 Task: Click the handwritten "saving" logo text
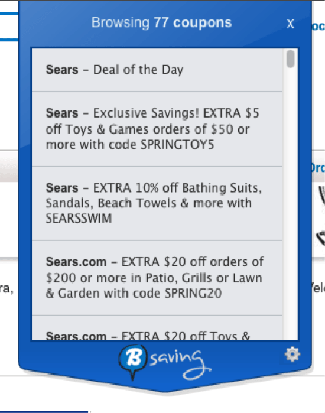(x=180, y=364)
